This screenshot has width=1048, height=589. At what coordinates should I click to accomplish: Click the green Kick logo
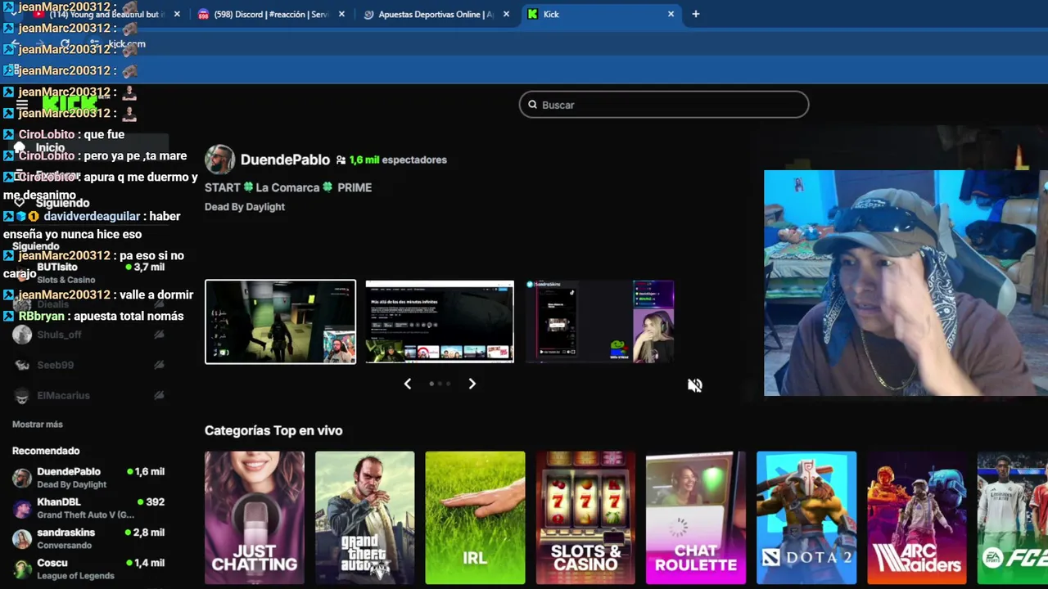click(70, 104)
